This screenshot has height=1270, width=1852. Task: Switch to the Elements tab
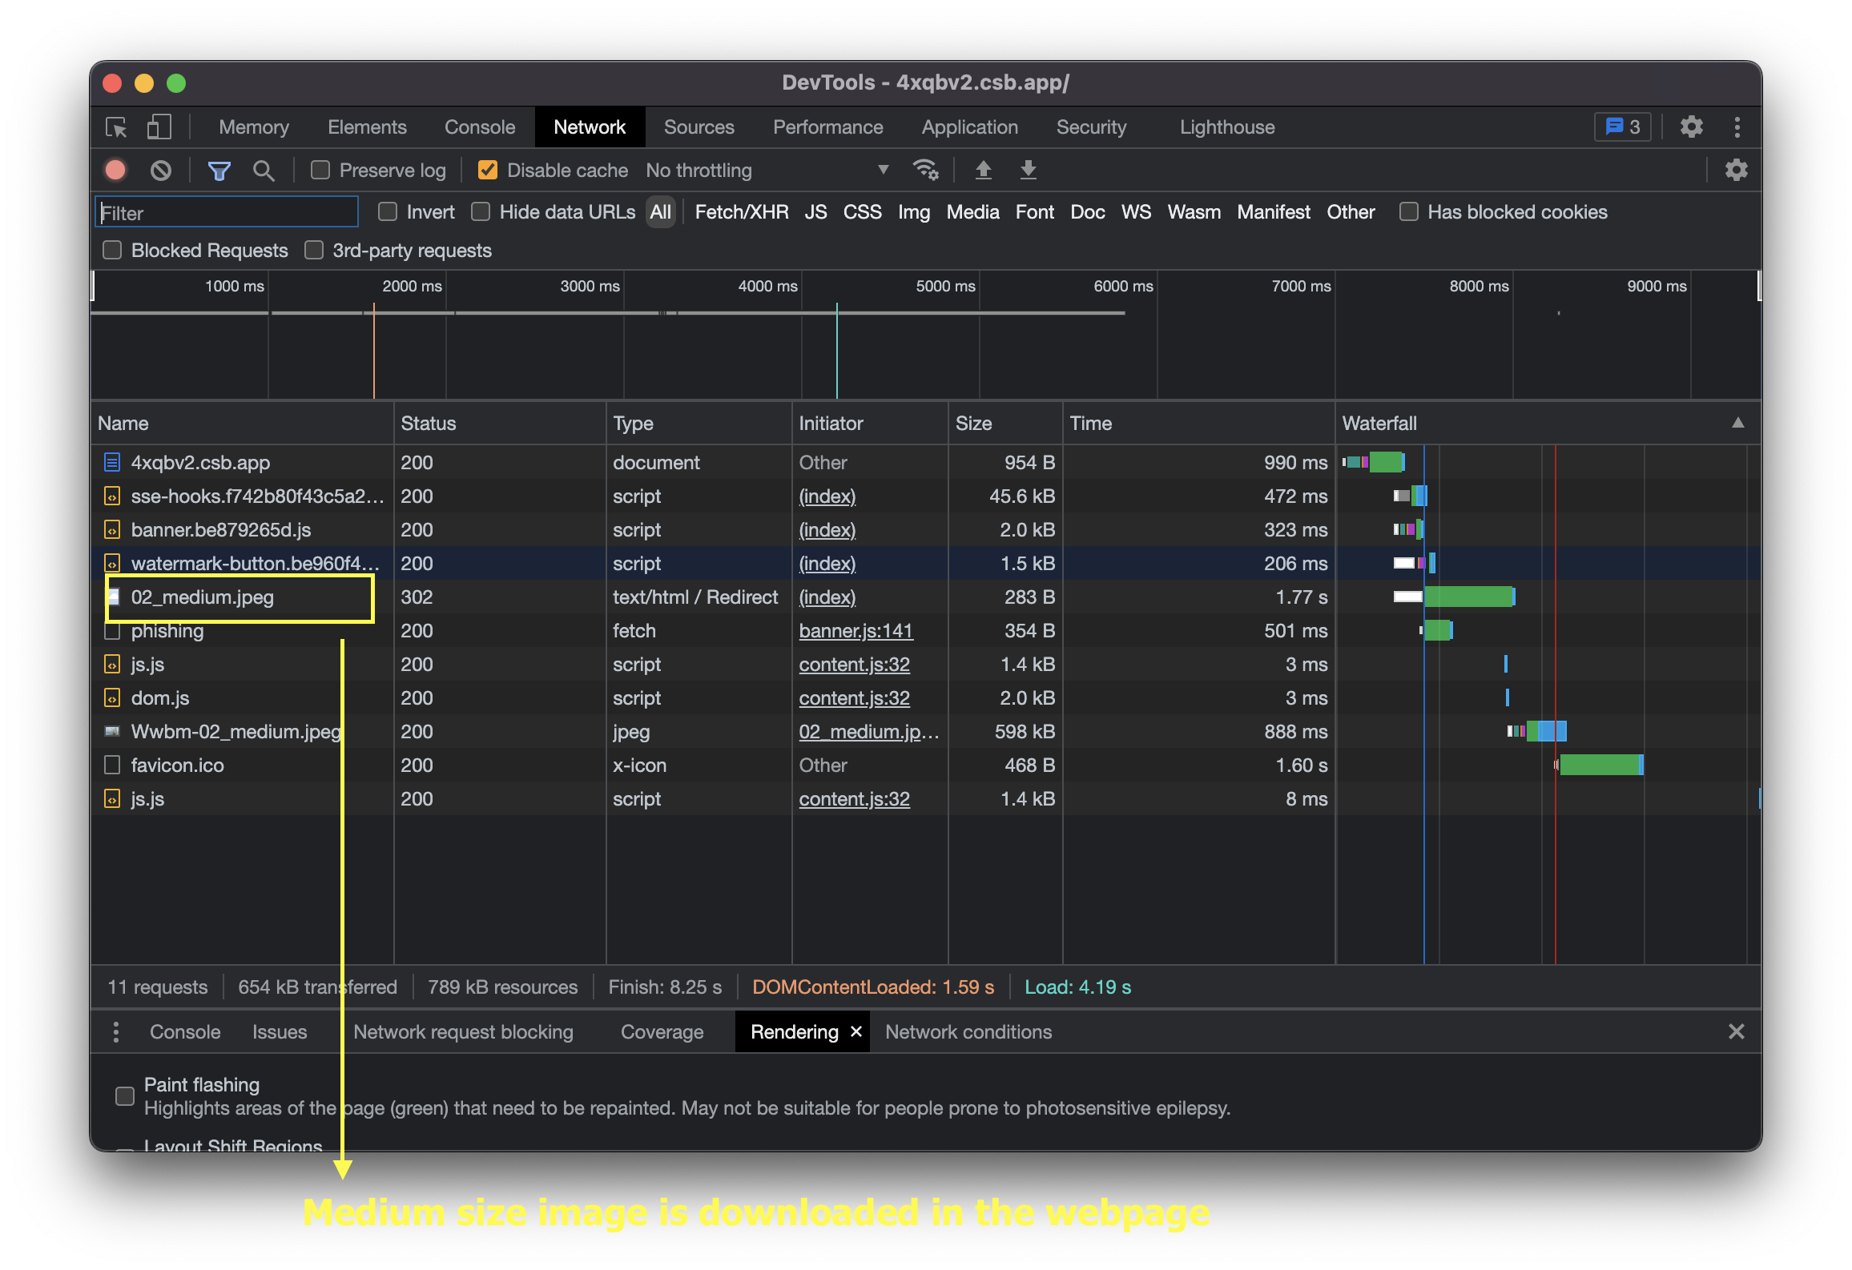367,127
